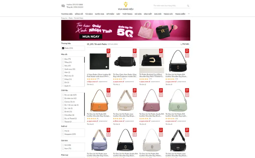Focus the search input field
The width and height of the screenshot is (255, 158).
pos(170,6)
